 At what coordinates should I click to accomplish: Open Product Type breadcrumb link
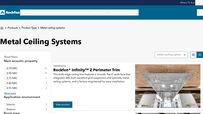[29, 28]
